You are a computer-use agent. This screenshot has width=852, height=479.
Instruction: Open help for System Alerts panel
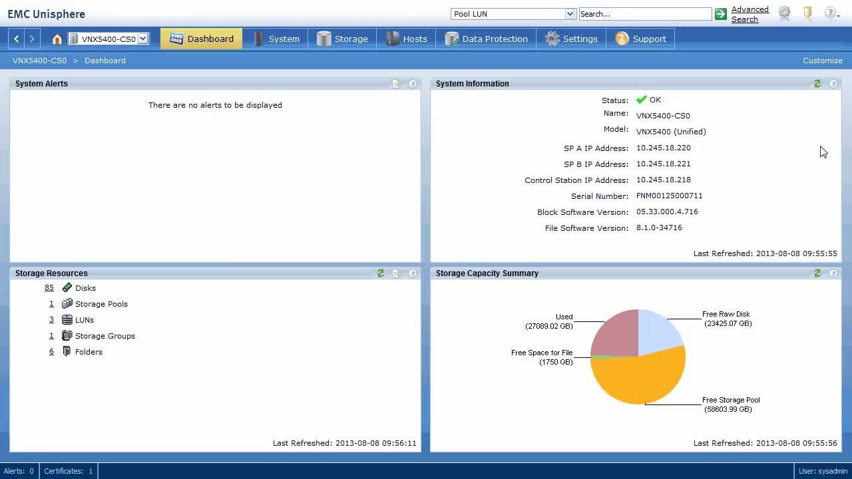(x=413, y=84)
